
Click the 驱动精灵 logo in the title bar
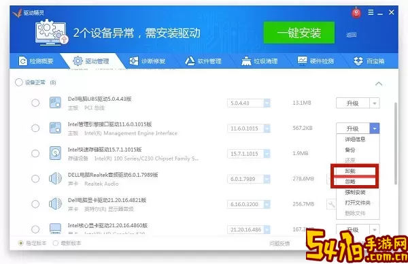point(29,13)
